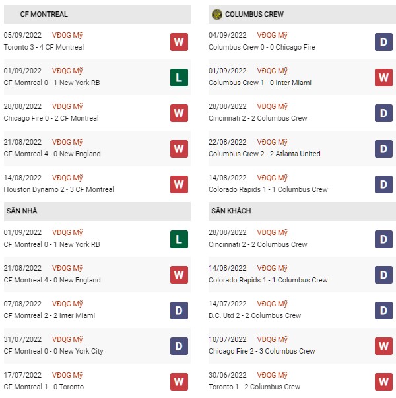Select the COLUMBUS CREW header

point(302,15)
